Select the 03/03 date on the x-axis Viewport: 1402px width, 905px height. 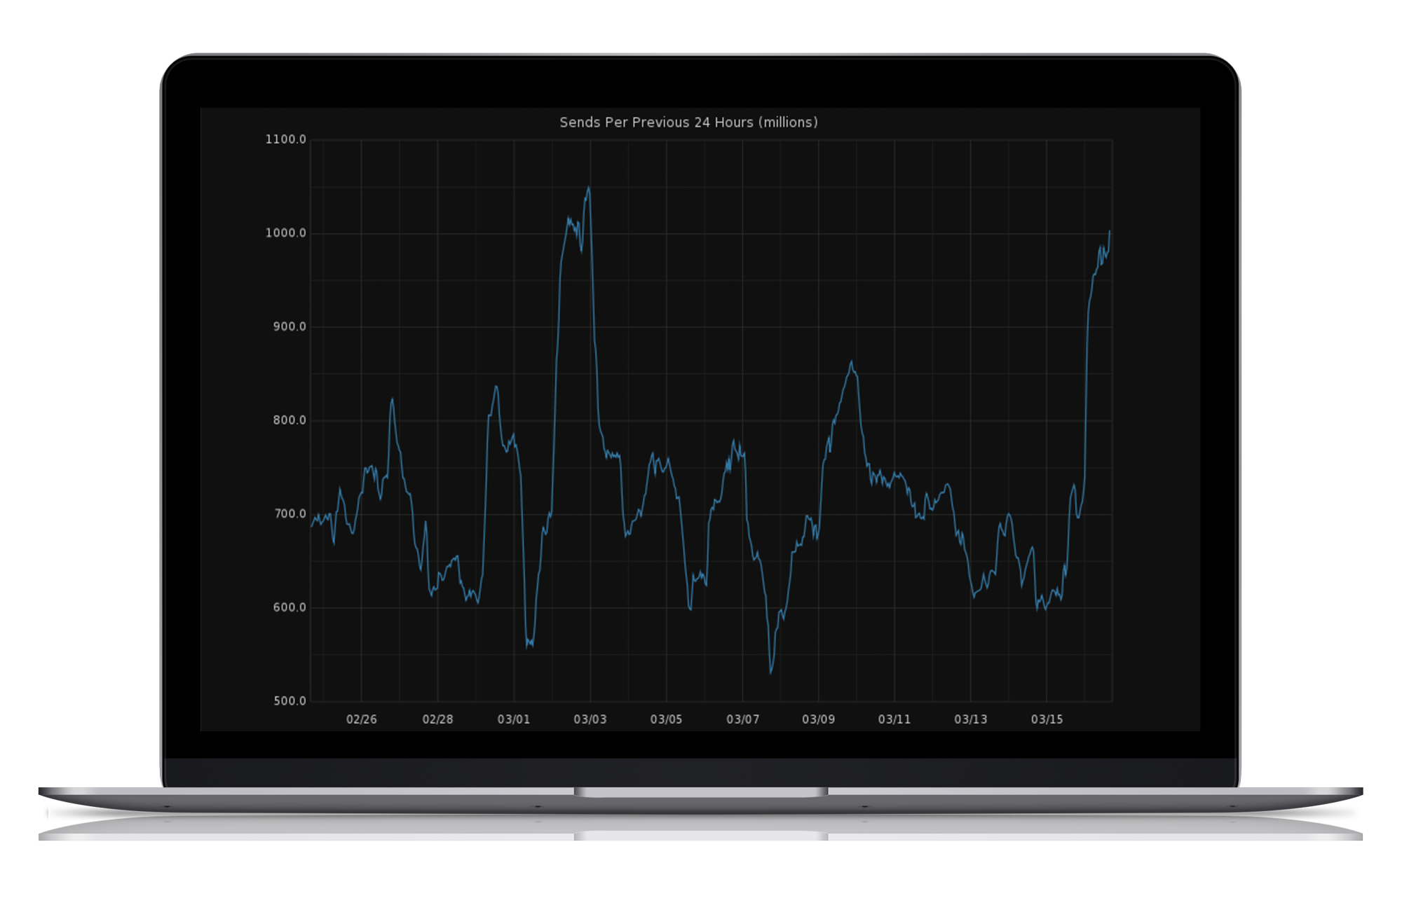coord(590,719)
